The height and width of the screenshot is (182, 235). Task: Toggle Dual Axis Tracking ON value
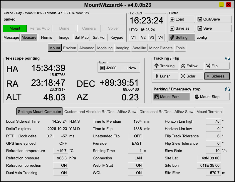tap(61, 173)
